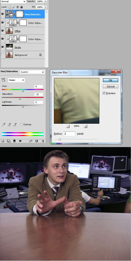Activate the on-image adjustment hand tool
The image size is (131, 261).
pos(3,80)
